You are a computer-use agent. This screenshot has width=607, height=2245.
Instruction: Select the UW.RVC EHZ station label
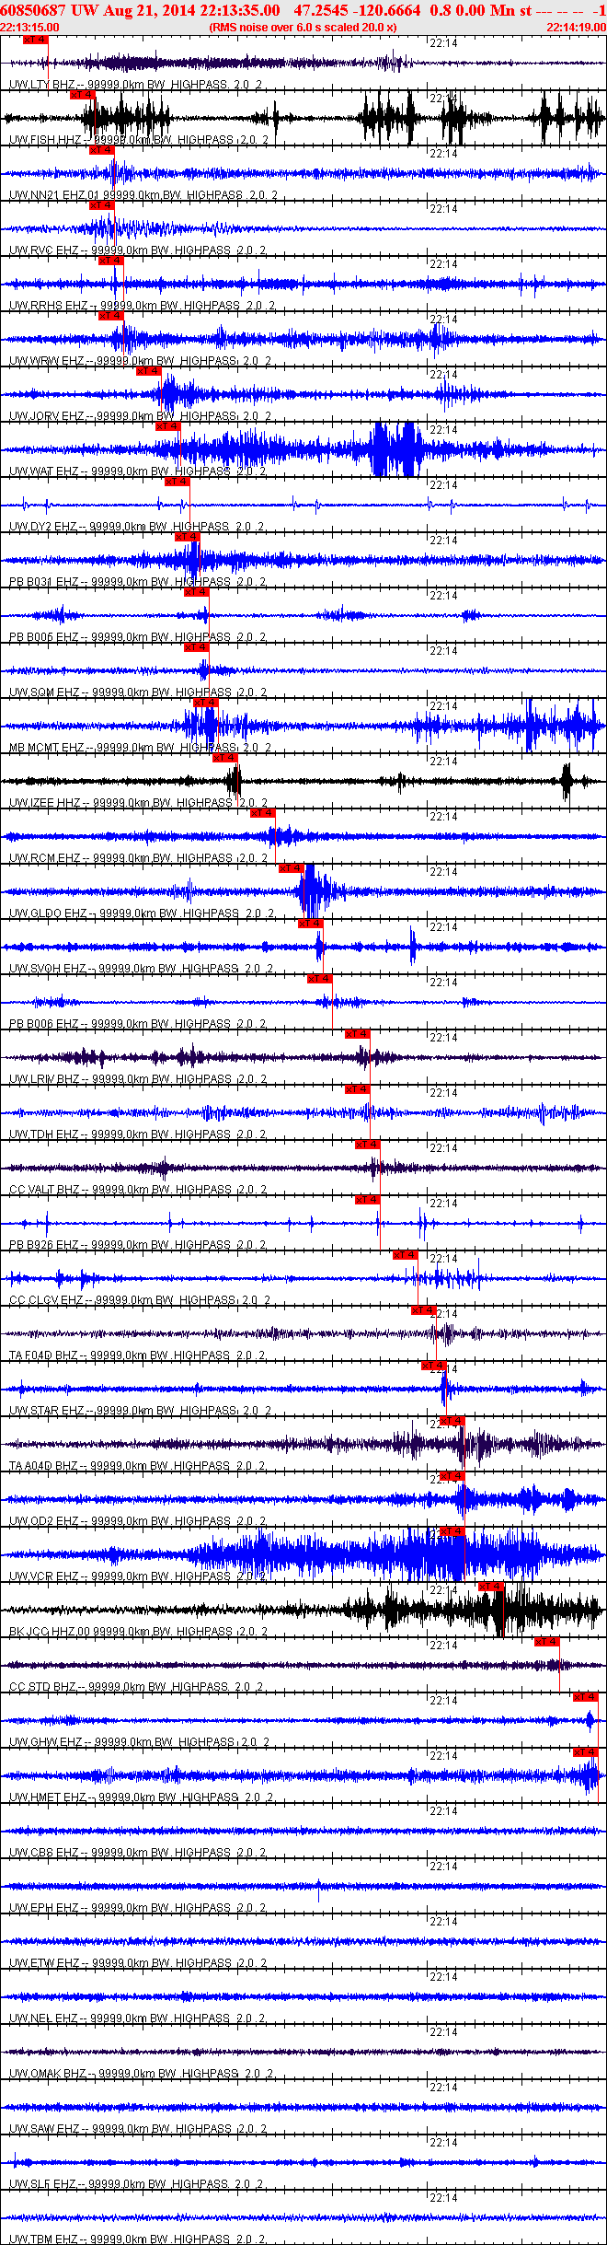coord(136,250)
